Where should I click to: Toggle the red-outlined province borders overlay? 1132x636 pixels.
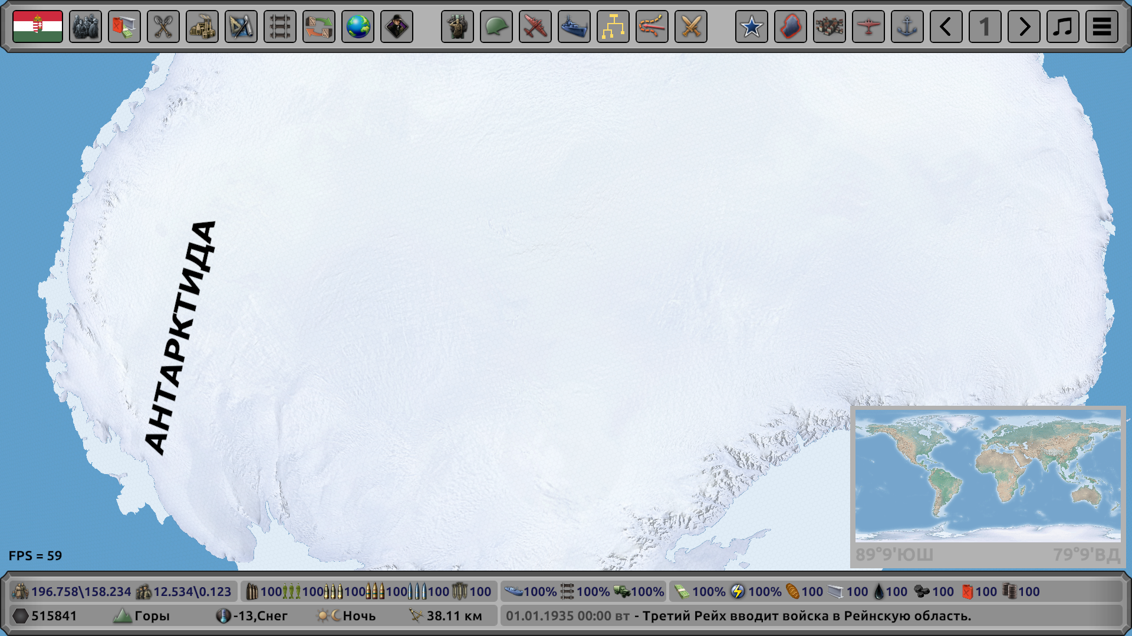[x=791, y=26]
